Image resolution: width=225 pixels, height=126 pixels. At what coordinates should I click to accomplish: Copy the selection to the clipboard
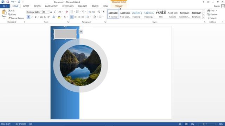click(12, 14)
